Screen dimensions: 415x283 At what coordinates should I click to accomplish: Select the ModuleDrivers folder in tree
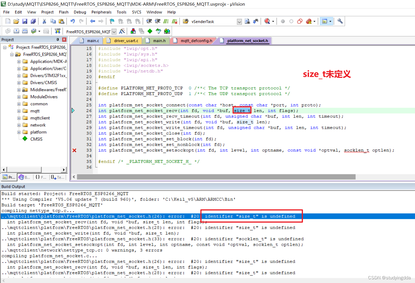click(x=44, y=97)
